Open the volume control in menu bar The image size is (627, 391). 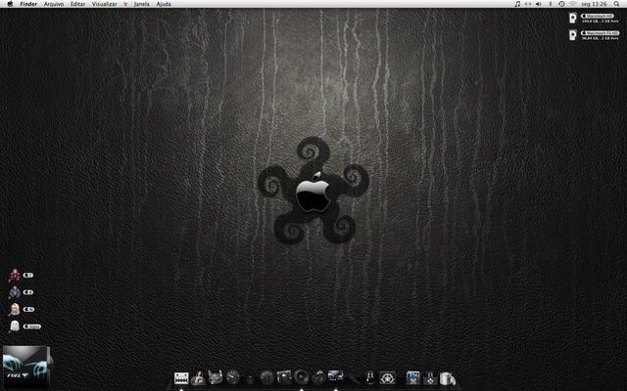pos(539,4)
